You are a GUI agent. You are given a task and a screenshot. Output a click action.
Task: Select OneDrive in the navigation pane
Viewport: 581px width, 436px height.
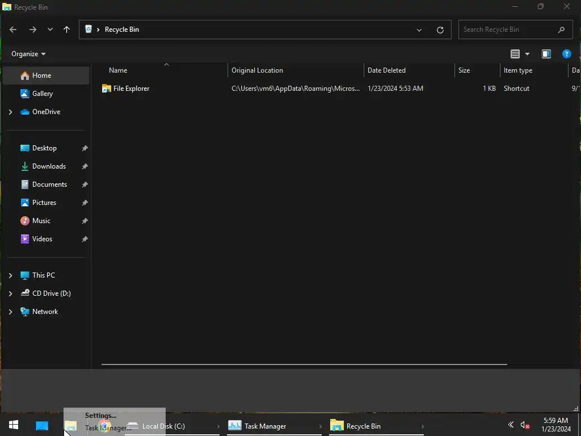click(46, 112)
